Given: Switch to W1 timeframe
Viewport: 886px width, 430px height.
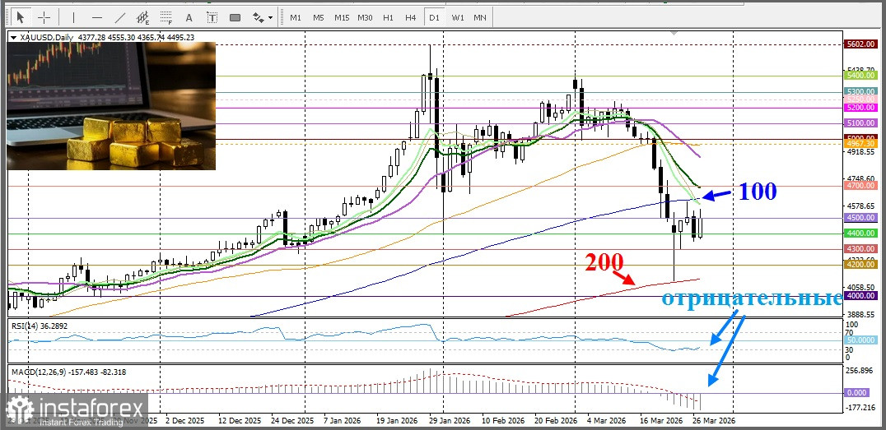Looking at the screenshot, I should pyautogui.click(x=458, y=17).
